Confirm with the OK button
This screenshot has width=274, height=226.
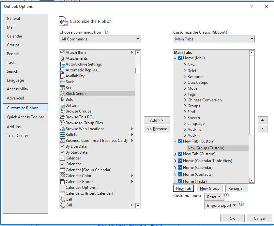232,218
